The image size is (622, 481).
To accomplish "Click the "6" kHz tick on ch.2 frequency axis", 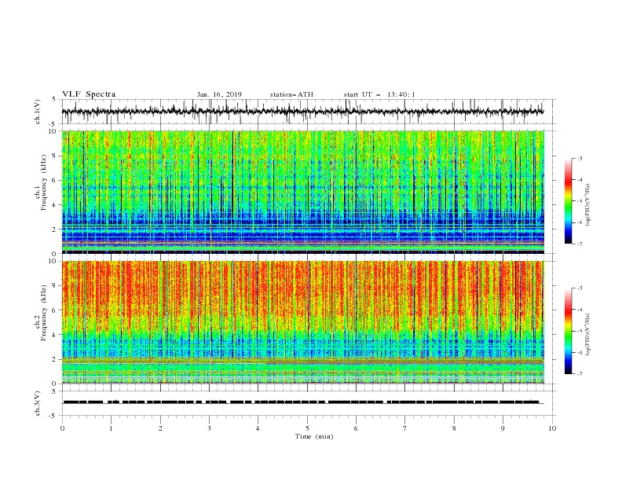I will click(x=55, y=310).
